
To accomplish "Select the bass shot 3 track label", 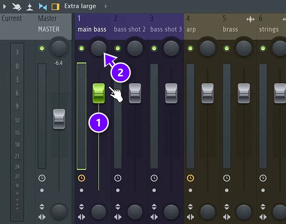I will click(x=166, y=29).
